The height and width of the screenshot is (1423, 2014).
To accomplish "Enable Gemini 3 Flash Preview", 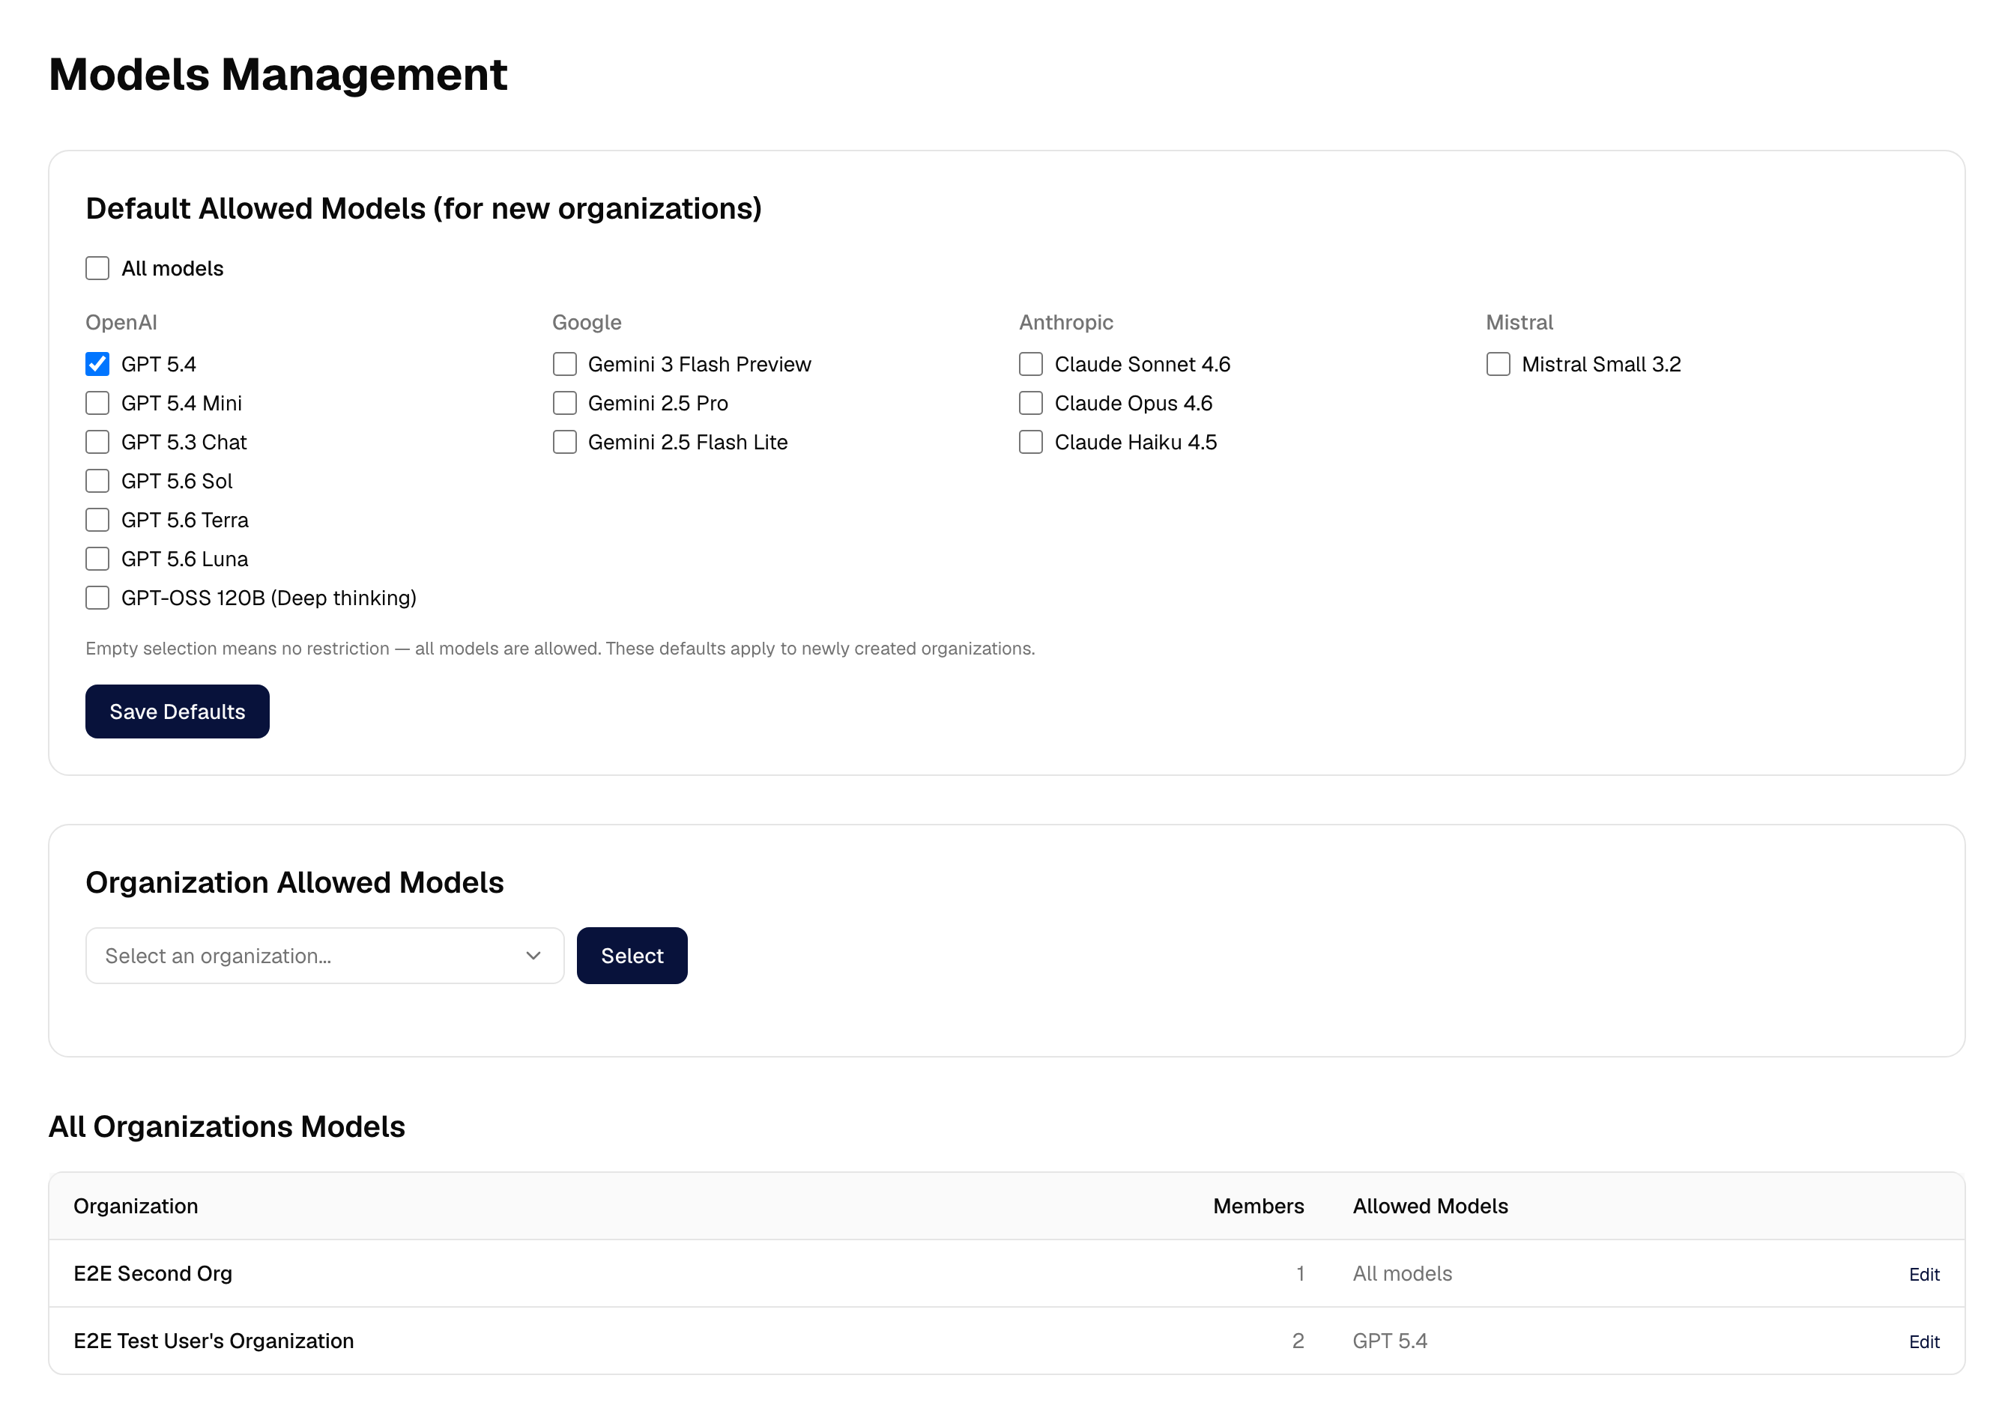I will 565,364.
